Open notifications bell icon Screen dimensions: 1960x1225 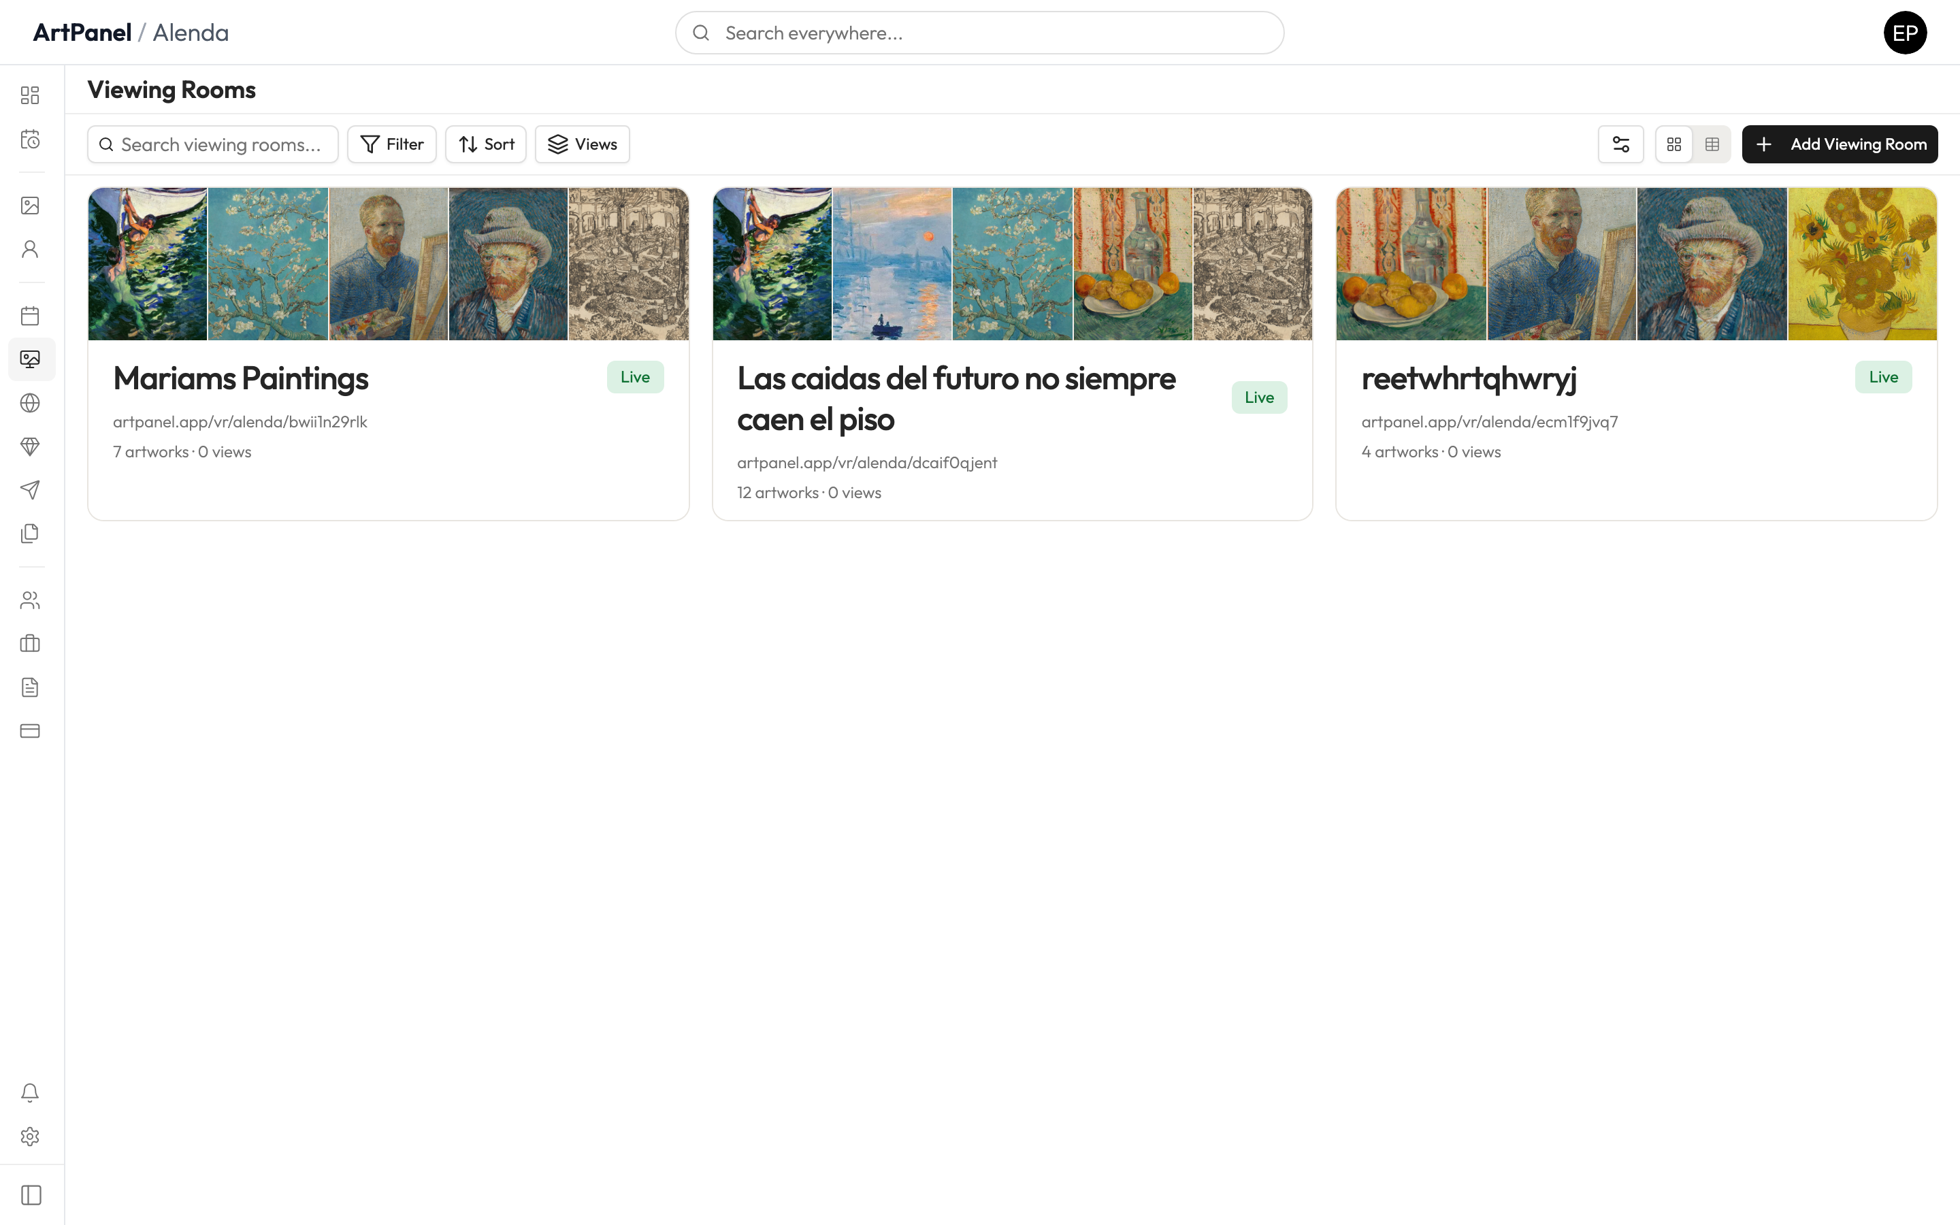tap(30, 1093)
